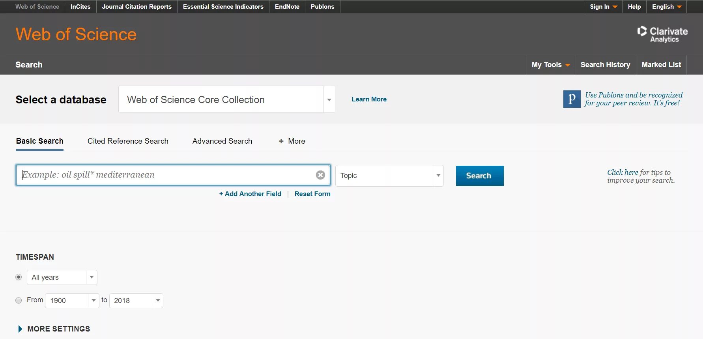
Task: Click the Use Publons peer review banner text
Action: (x=633, y=99)
